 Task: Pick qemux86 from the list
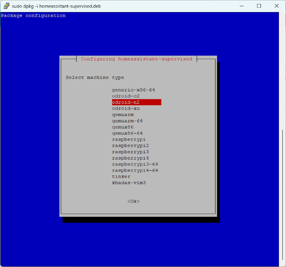[x=122, y=127]
